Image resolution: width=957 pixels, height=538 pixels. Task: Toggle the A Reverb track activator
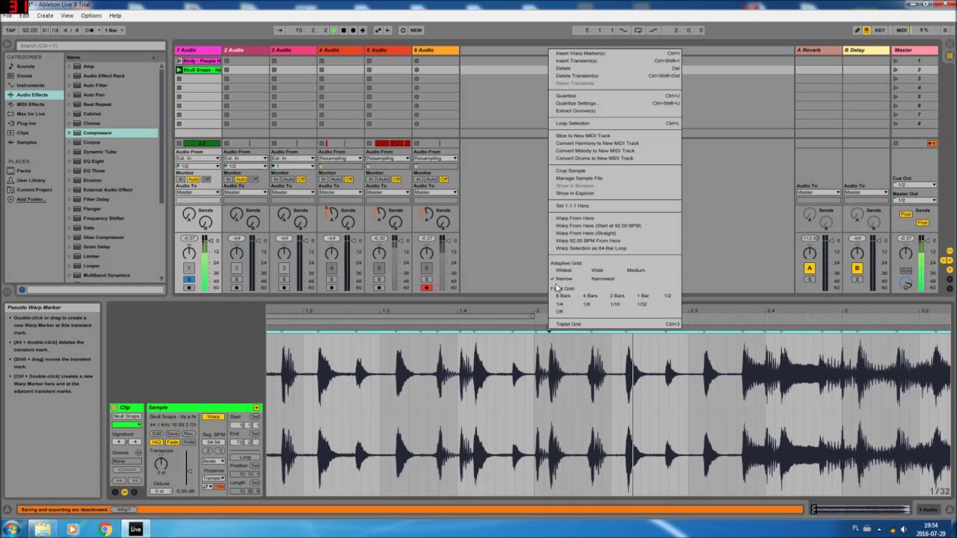pos(809,268)
